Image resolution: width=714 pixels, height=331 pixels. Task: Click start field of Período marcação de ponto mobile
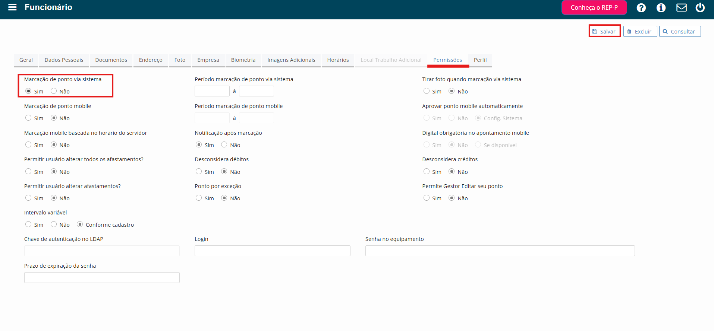[x=212, y=118]
